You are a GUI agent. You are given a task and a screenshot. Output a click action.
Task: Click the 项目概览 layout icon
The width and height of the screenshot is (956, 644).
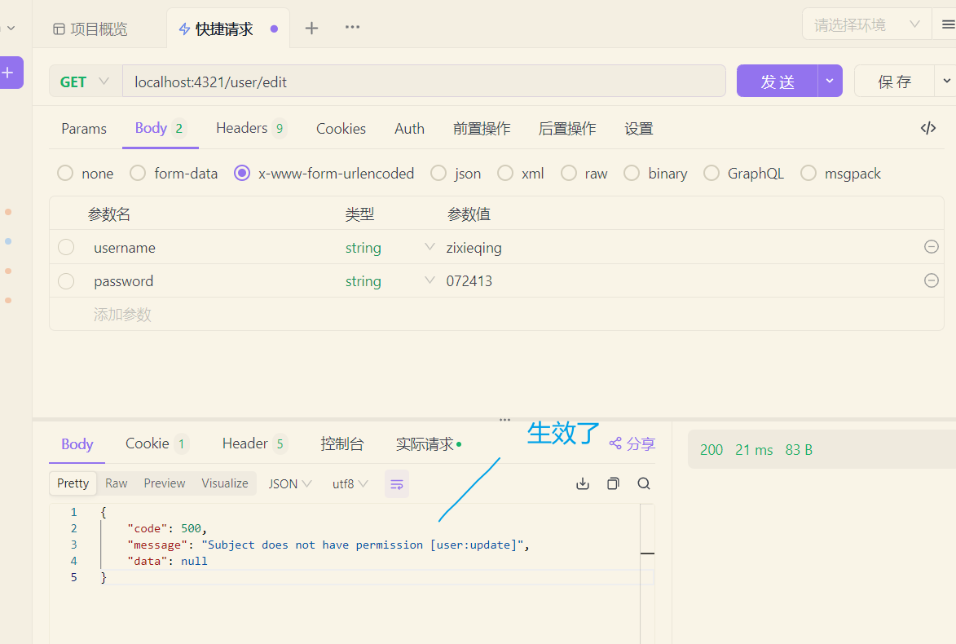pyautogui.click(x=59, y=29)
